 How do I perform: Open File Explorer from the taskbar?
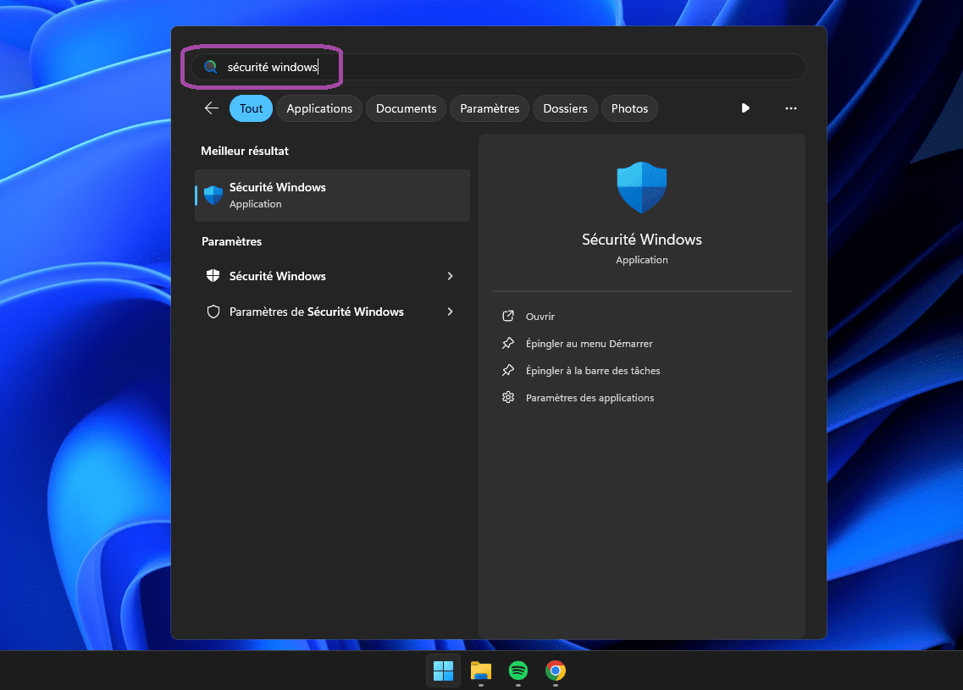(x=481, y=671)
